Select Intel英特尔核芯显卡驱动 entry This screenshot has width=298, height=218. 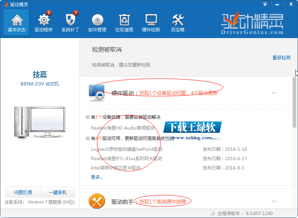(116, 168)
